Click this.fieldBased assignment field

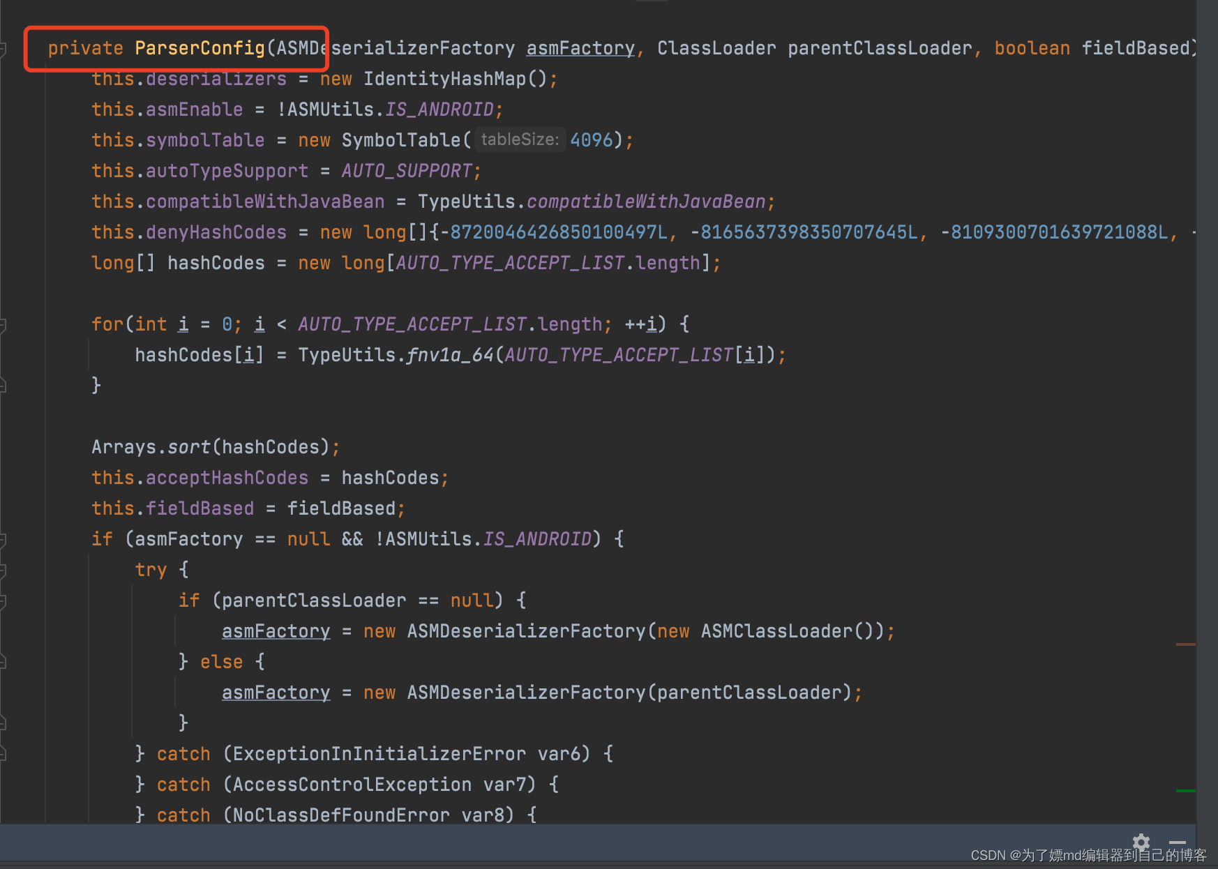coord(200,508)
